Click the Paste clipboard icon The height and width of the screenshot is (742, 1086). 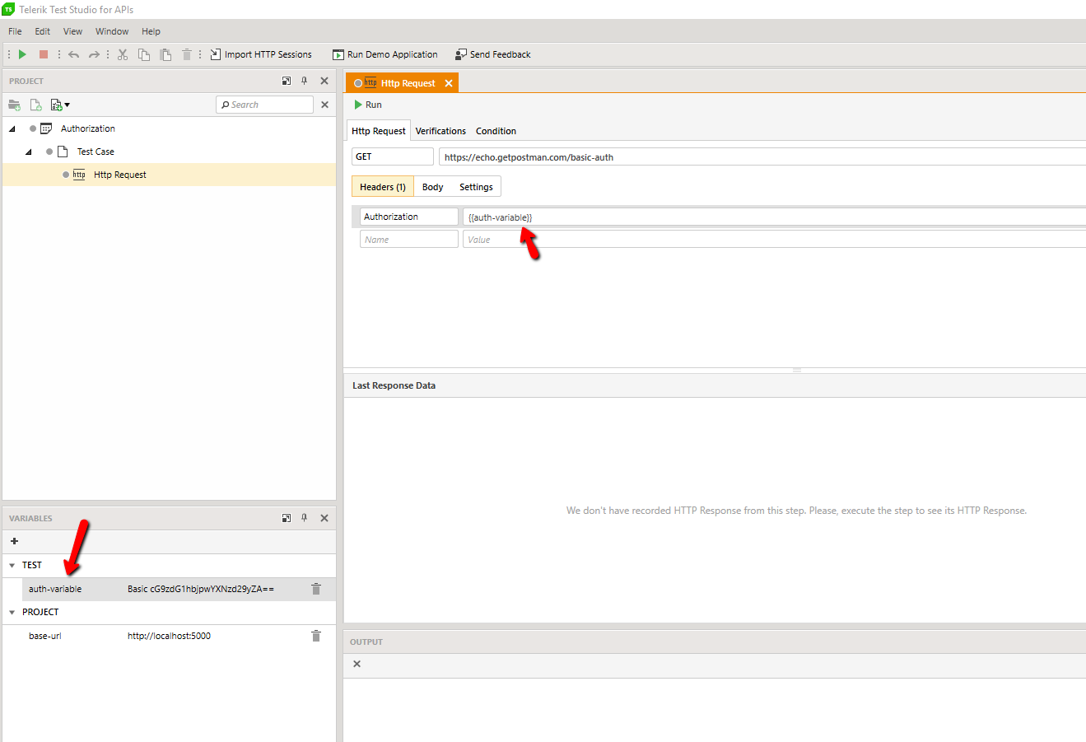tap(165, 54)
